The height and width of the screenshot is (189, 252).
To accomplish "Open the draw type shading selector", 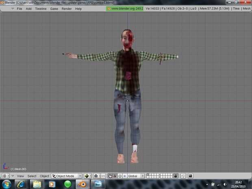I will pos(87,176).
